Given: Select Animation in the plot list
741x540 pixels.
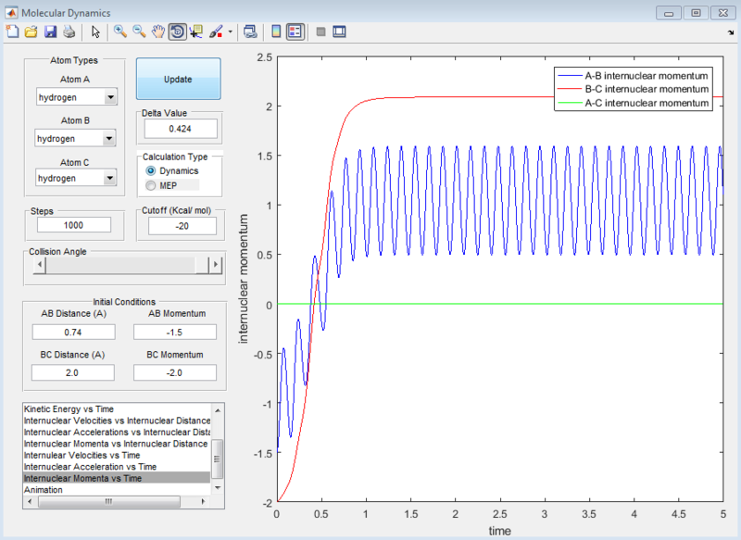Looking at the screenshot, I should (44, 489).
